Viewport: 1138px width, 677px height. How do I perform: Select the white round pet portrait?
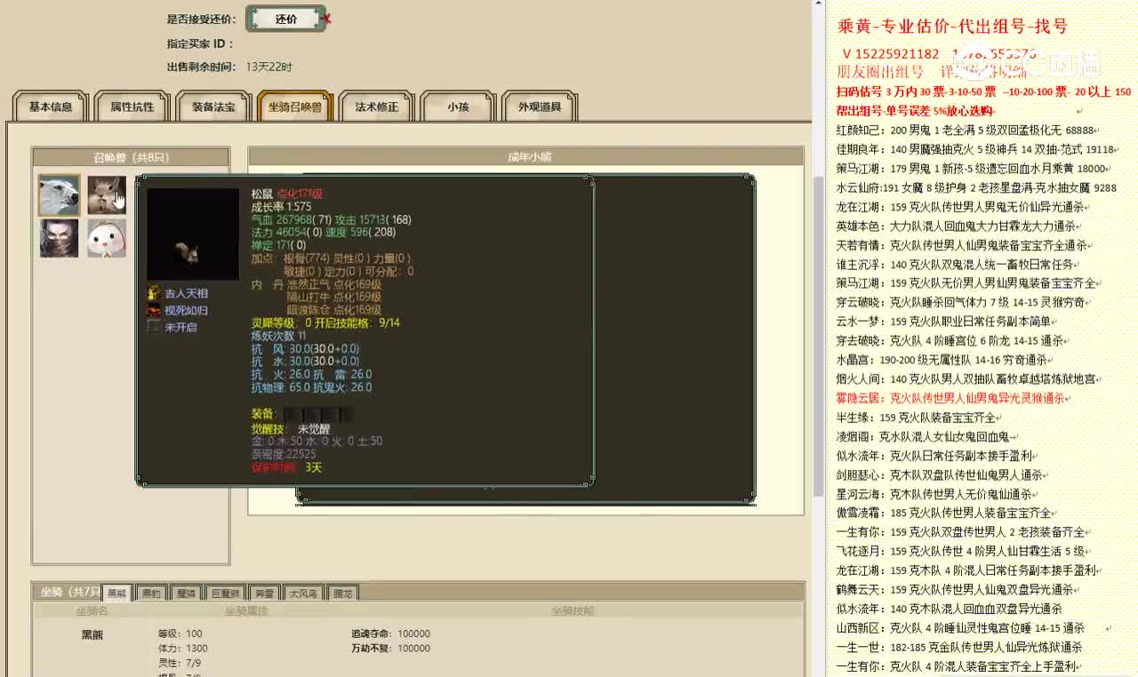click(107, 238)
